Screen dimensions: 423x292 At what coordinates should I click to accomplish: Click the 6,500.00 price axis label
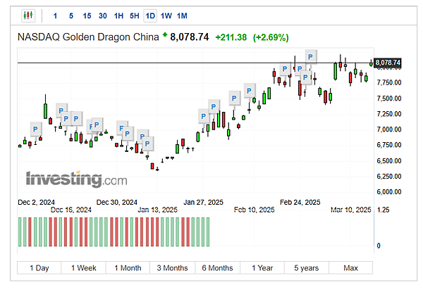pos(389,161)
